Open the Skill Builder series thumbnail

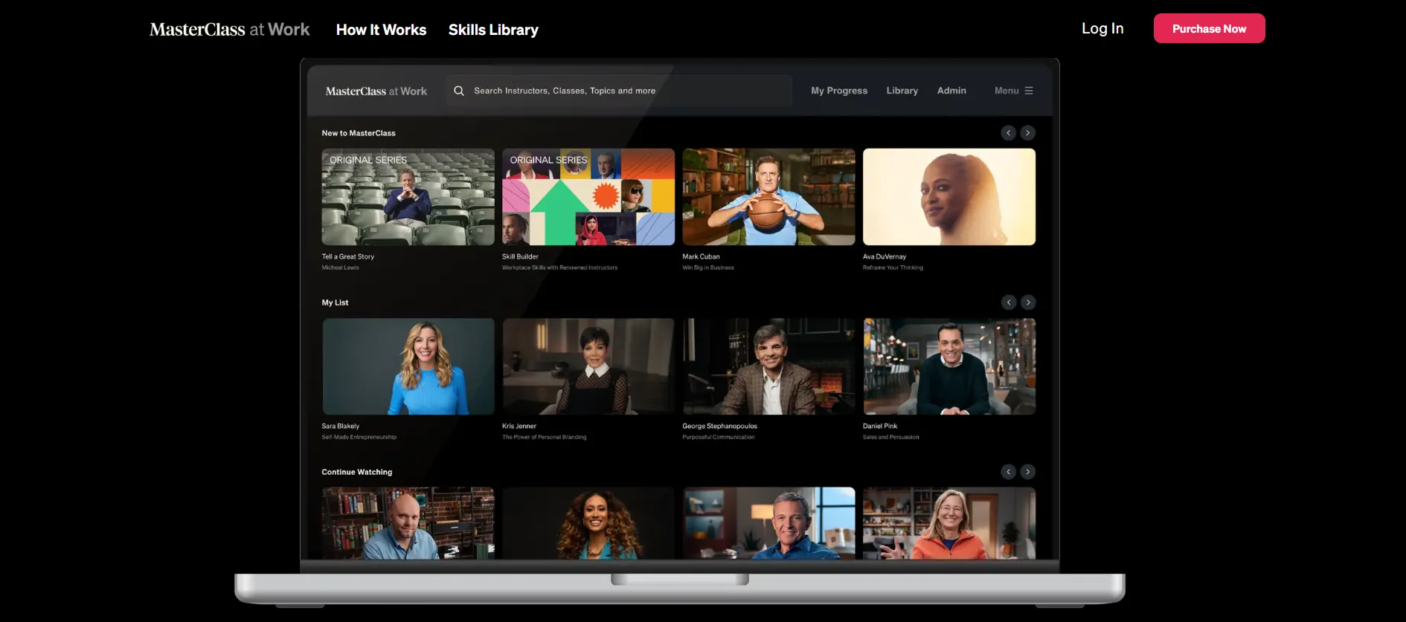click(588, 197)
